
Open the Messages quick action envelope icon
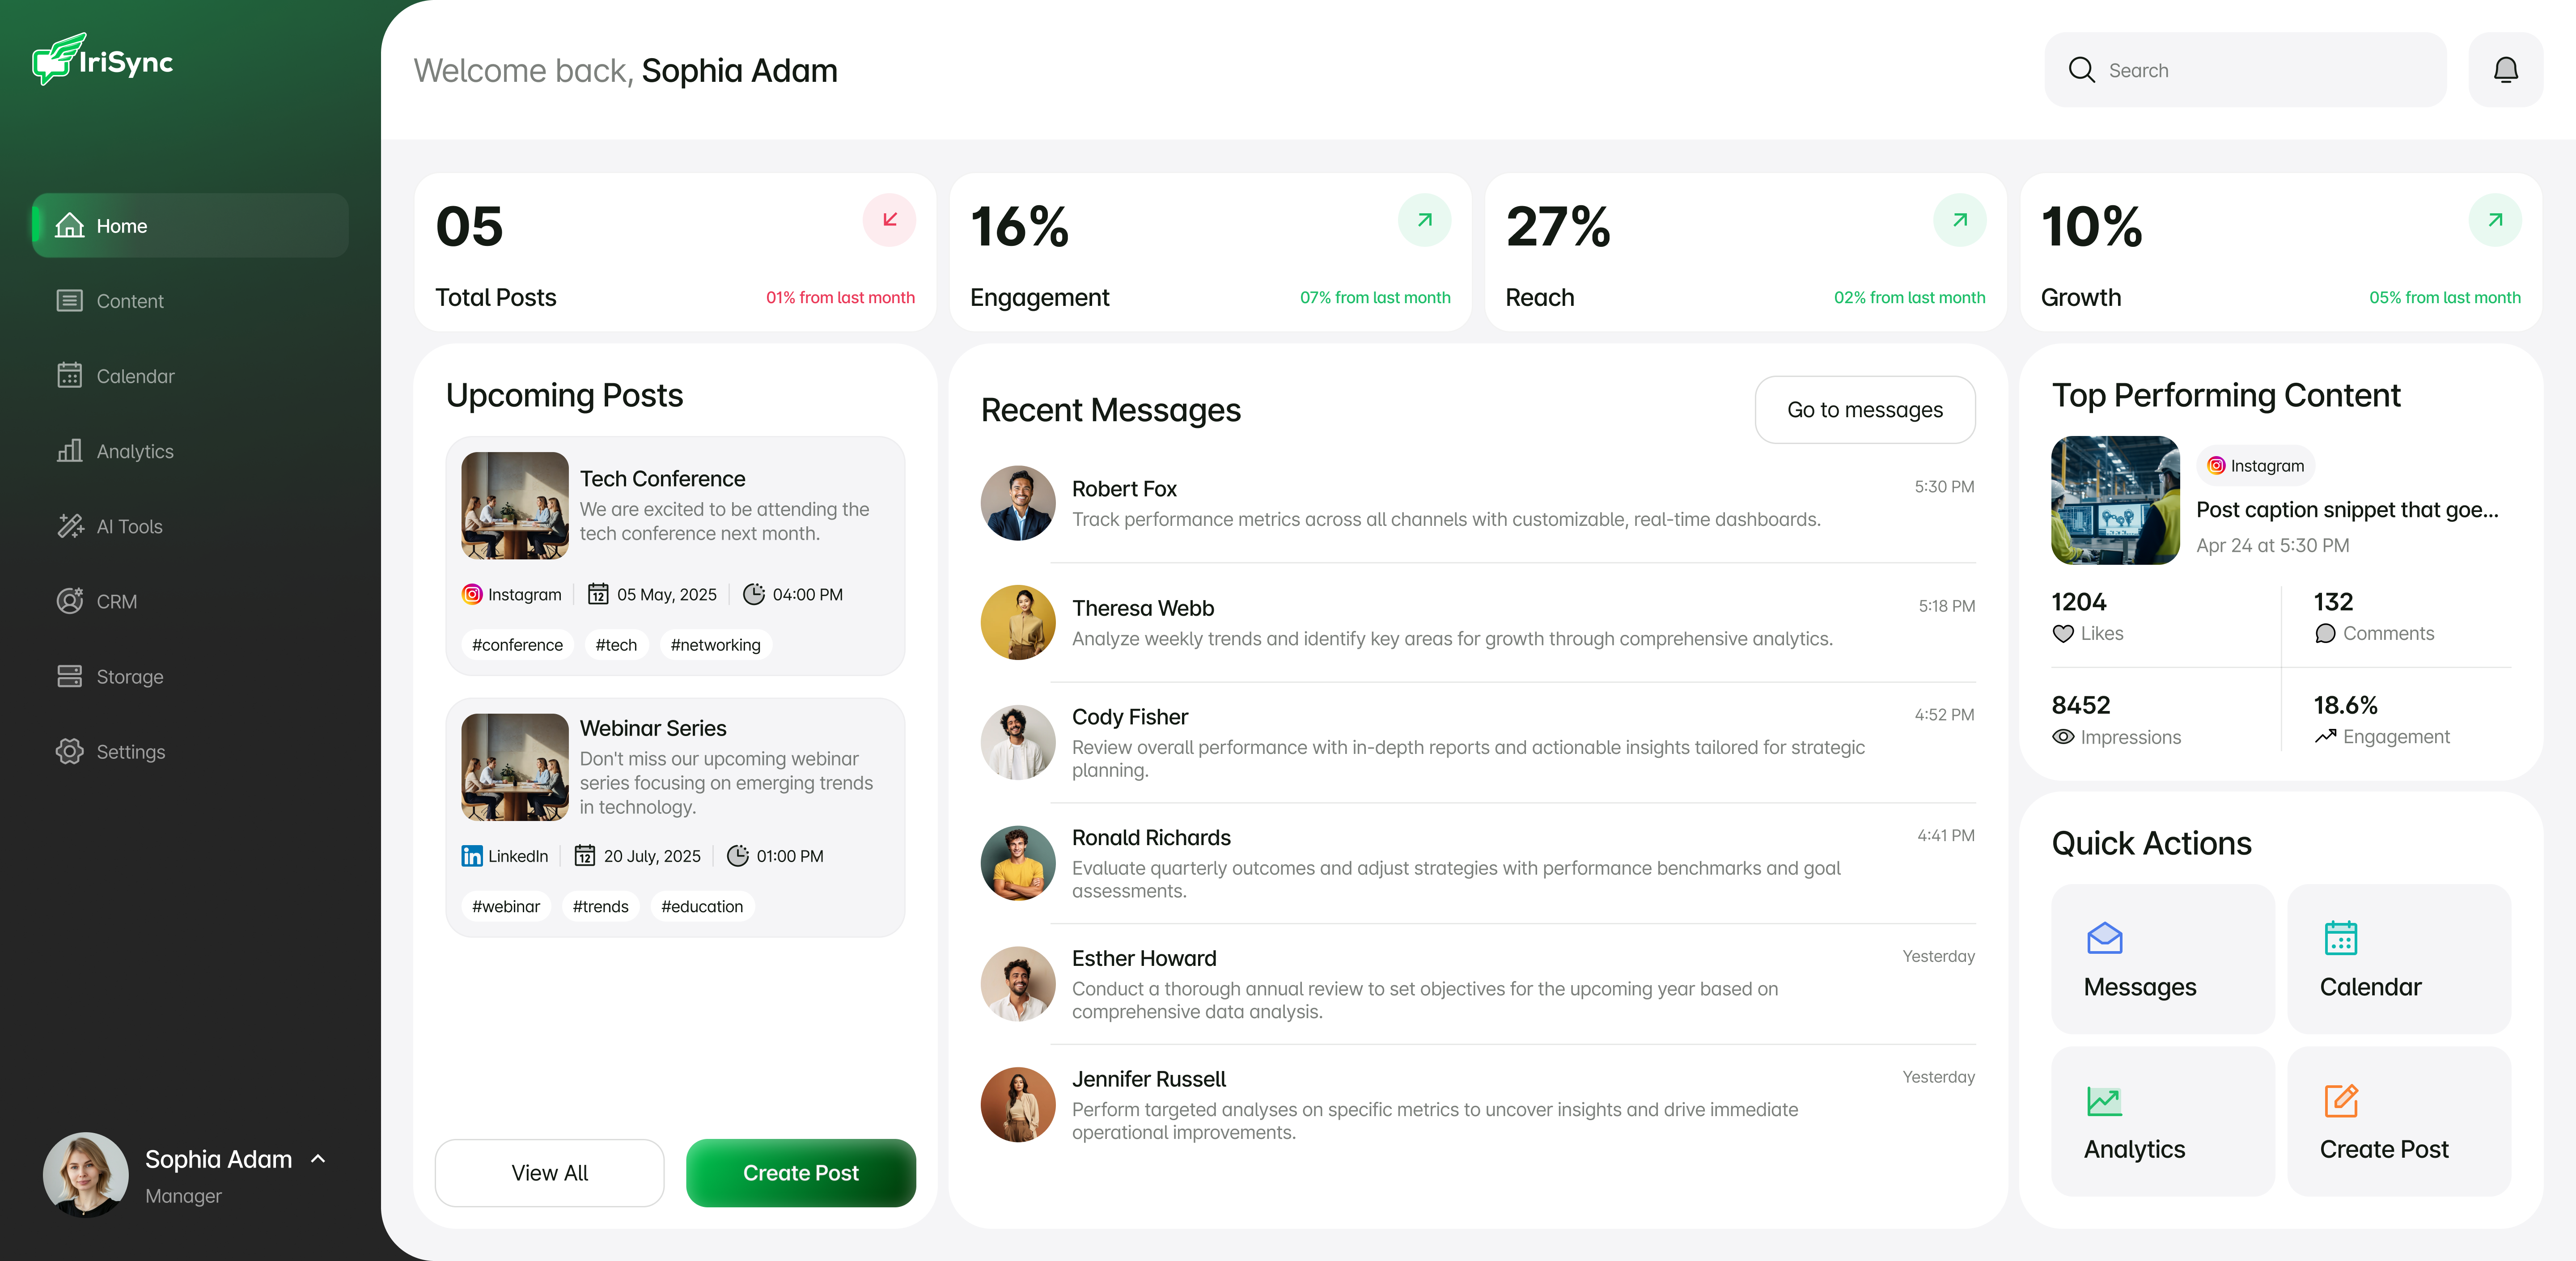coord(2104,938)
